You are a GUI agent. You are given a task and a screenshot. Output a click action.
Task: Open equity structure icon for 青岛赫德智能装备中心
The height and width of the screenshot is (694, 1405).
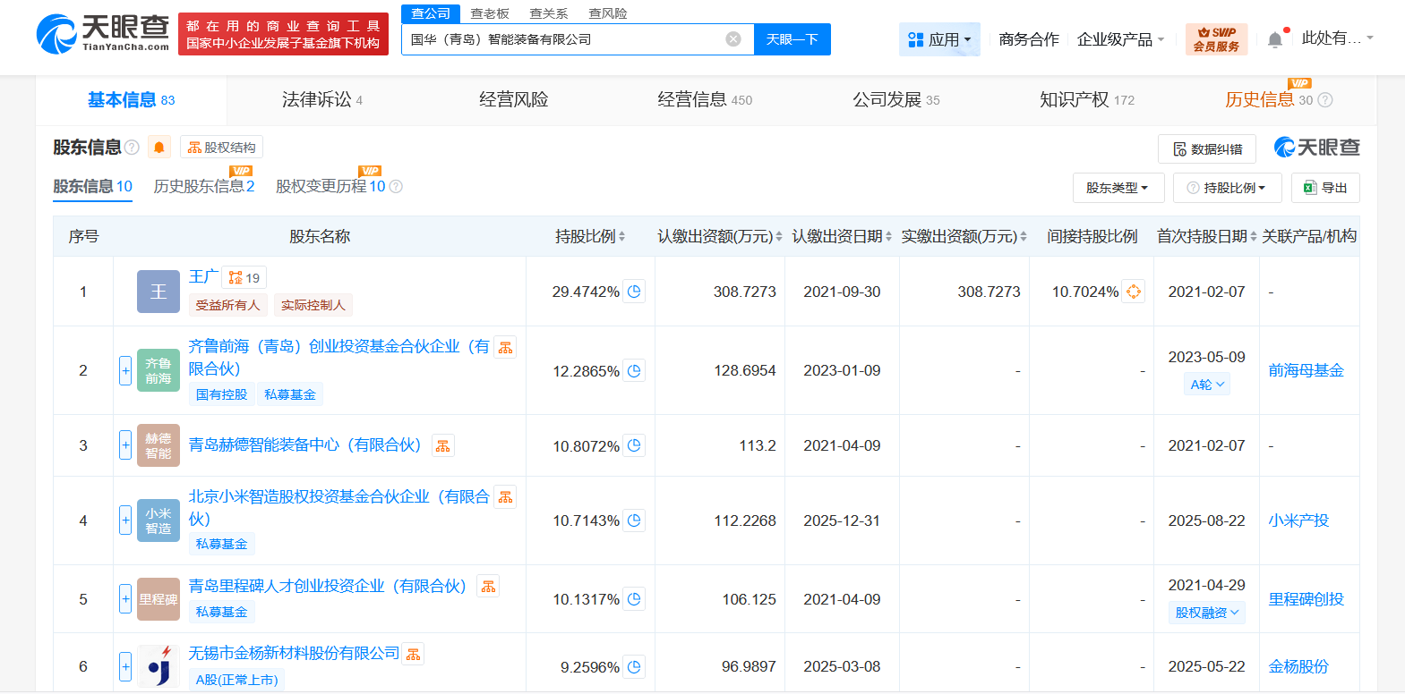click(442, 445)
